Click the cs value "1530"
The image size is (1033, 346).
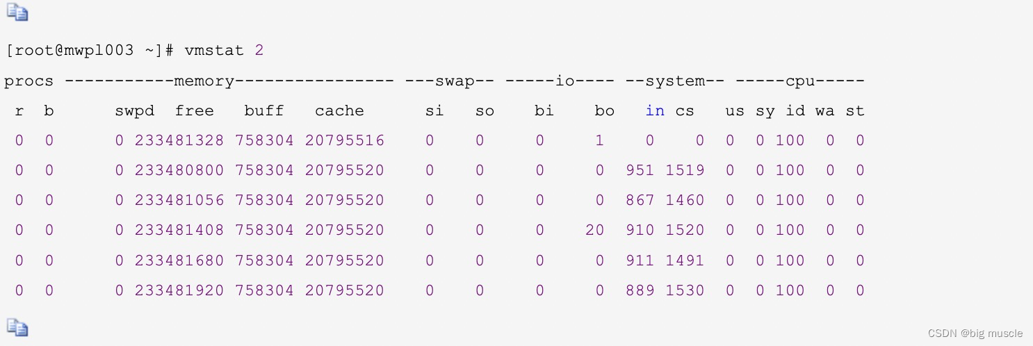click(685, 290)
